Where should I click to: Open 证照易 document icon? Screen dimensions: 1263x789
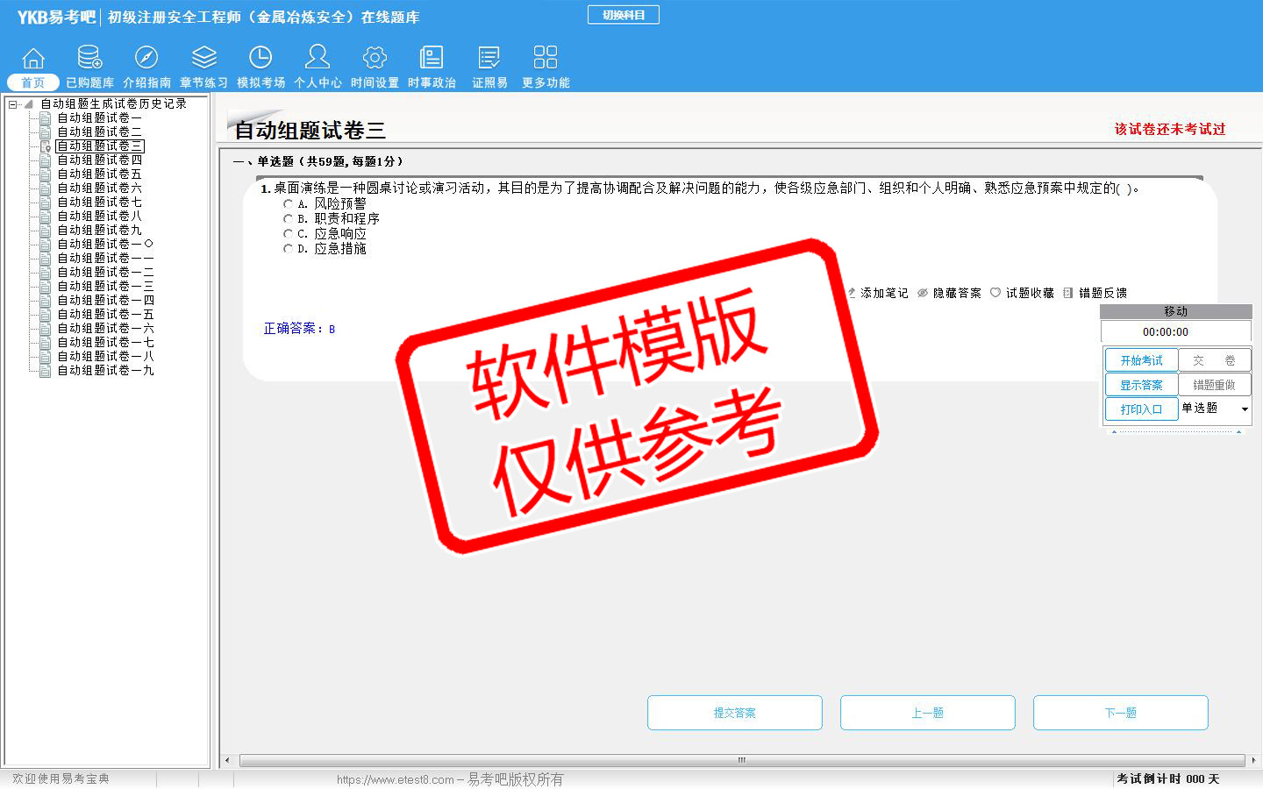coord(489,58)
